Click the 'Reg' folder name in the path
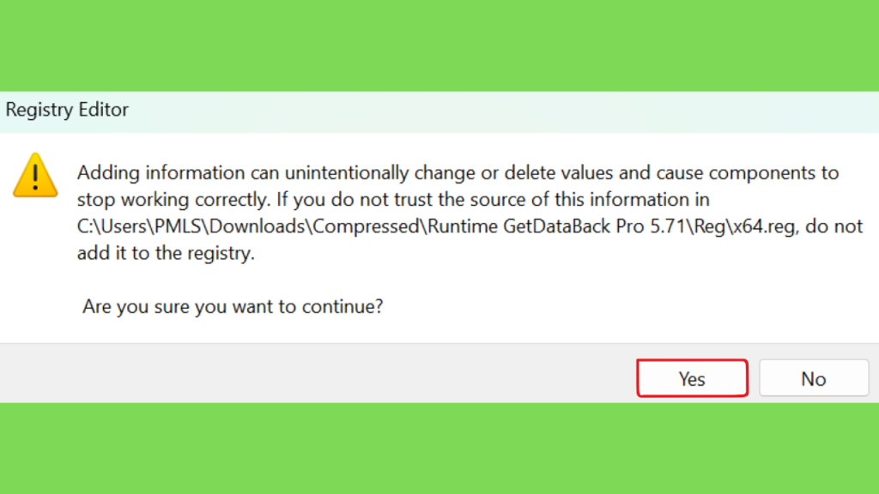 tap(710, 226)
